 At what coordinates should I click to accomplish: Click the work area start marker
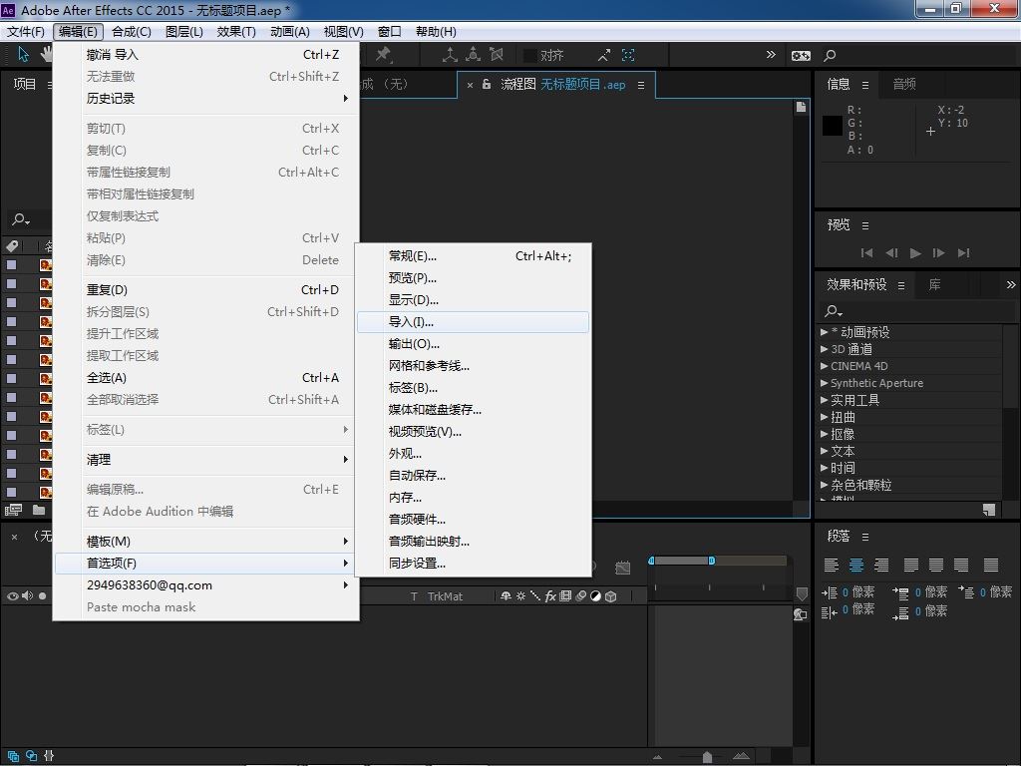coord(651,561)
